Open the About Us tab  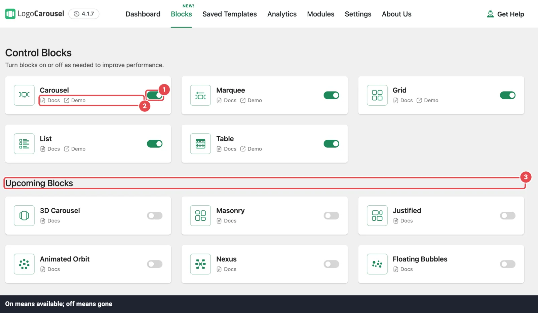[396, 14]
